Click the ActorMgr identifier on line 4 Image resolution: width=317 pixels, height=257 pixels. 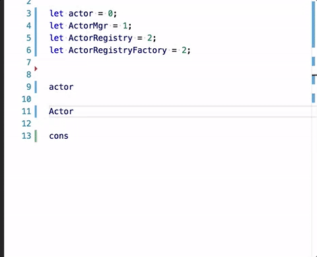[x=88, y=26]
